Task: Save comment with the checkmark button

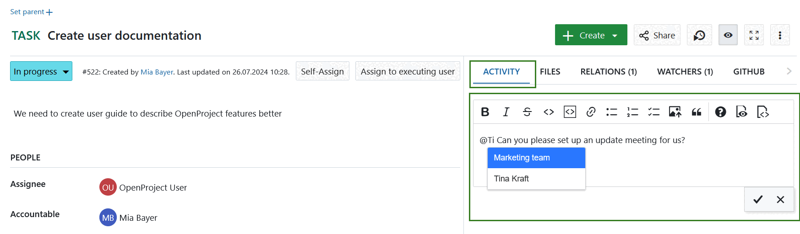Action: [758, 199]
